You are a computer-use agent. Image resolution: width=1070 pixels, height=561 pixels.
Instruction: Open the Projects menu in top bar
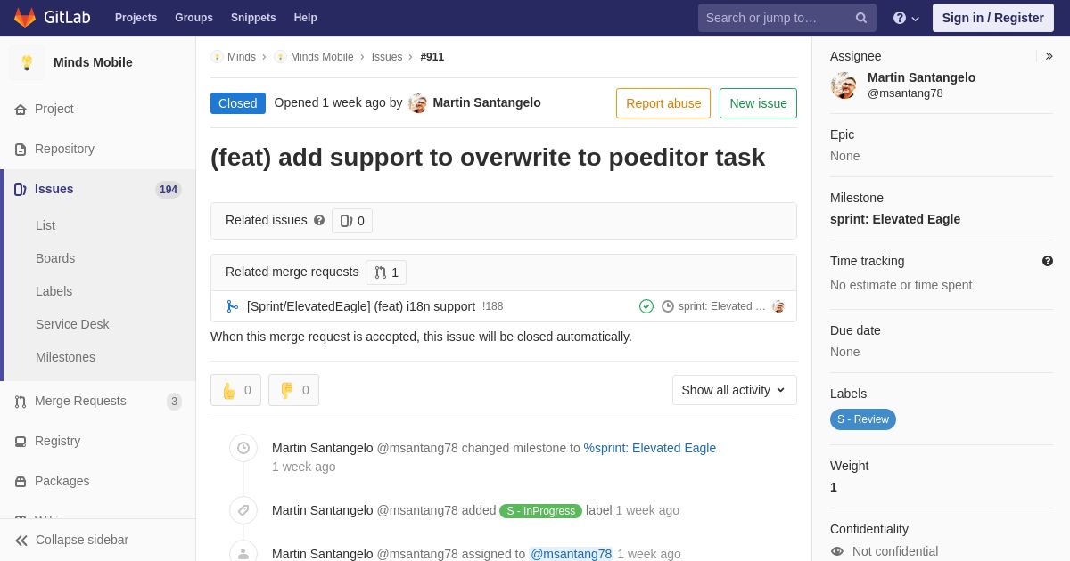pyautogui.click(x=136, y=18)
